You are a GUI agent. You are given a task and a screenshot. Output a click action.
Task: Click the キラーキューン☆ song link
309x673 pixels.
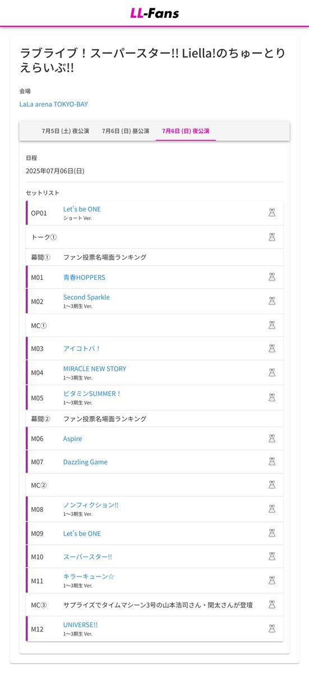click(x=89, y=577)
